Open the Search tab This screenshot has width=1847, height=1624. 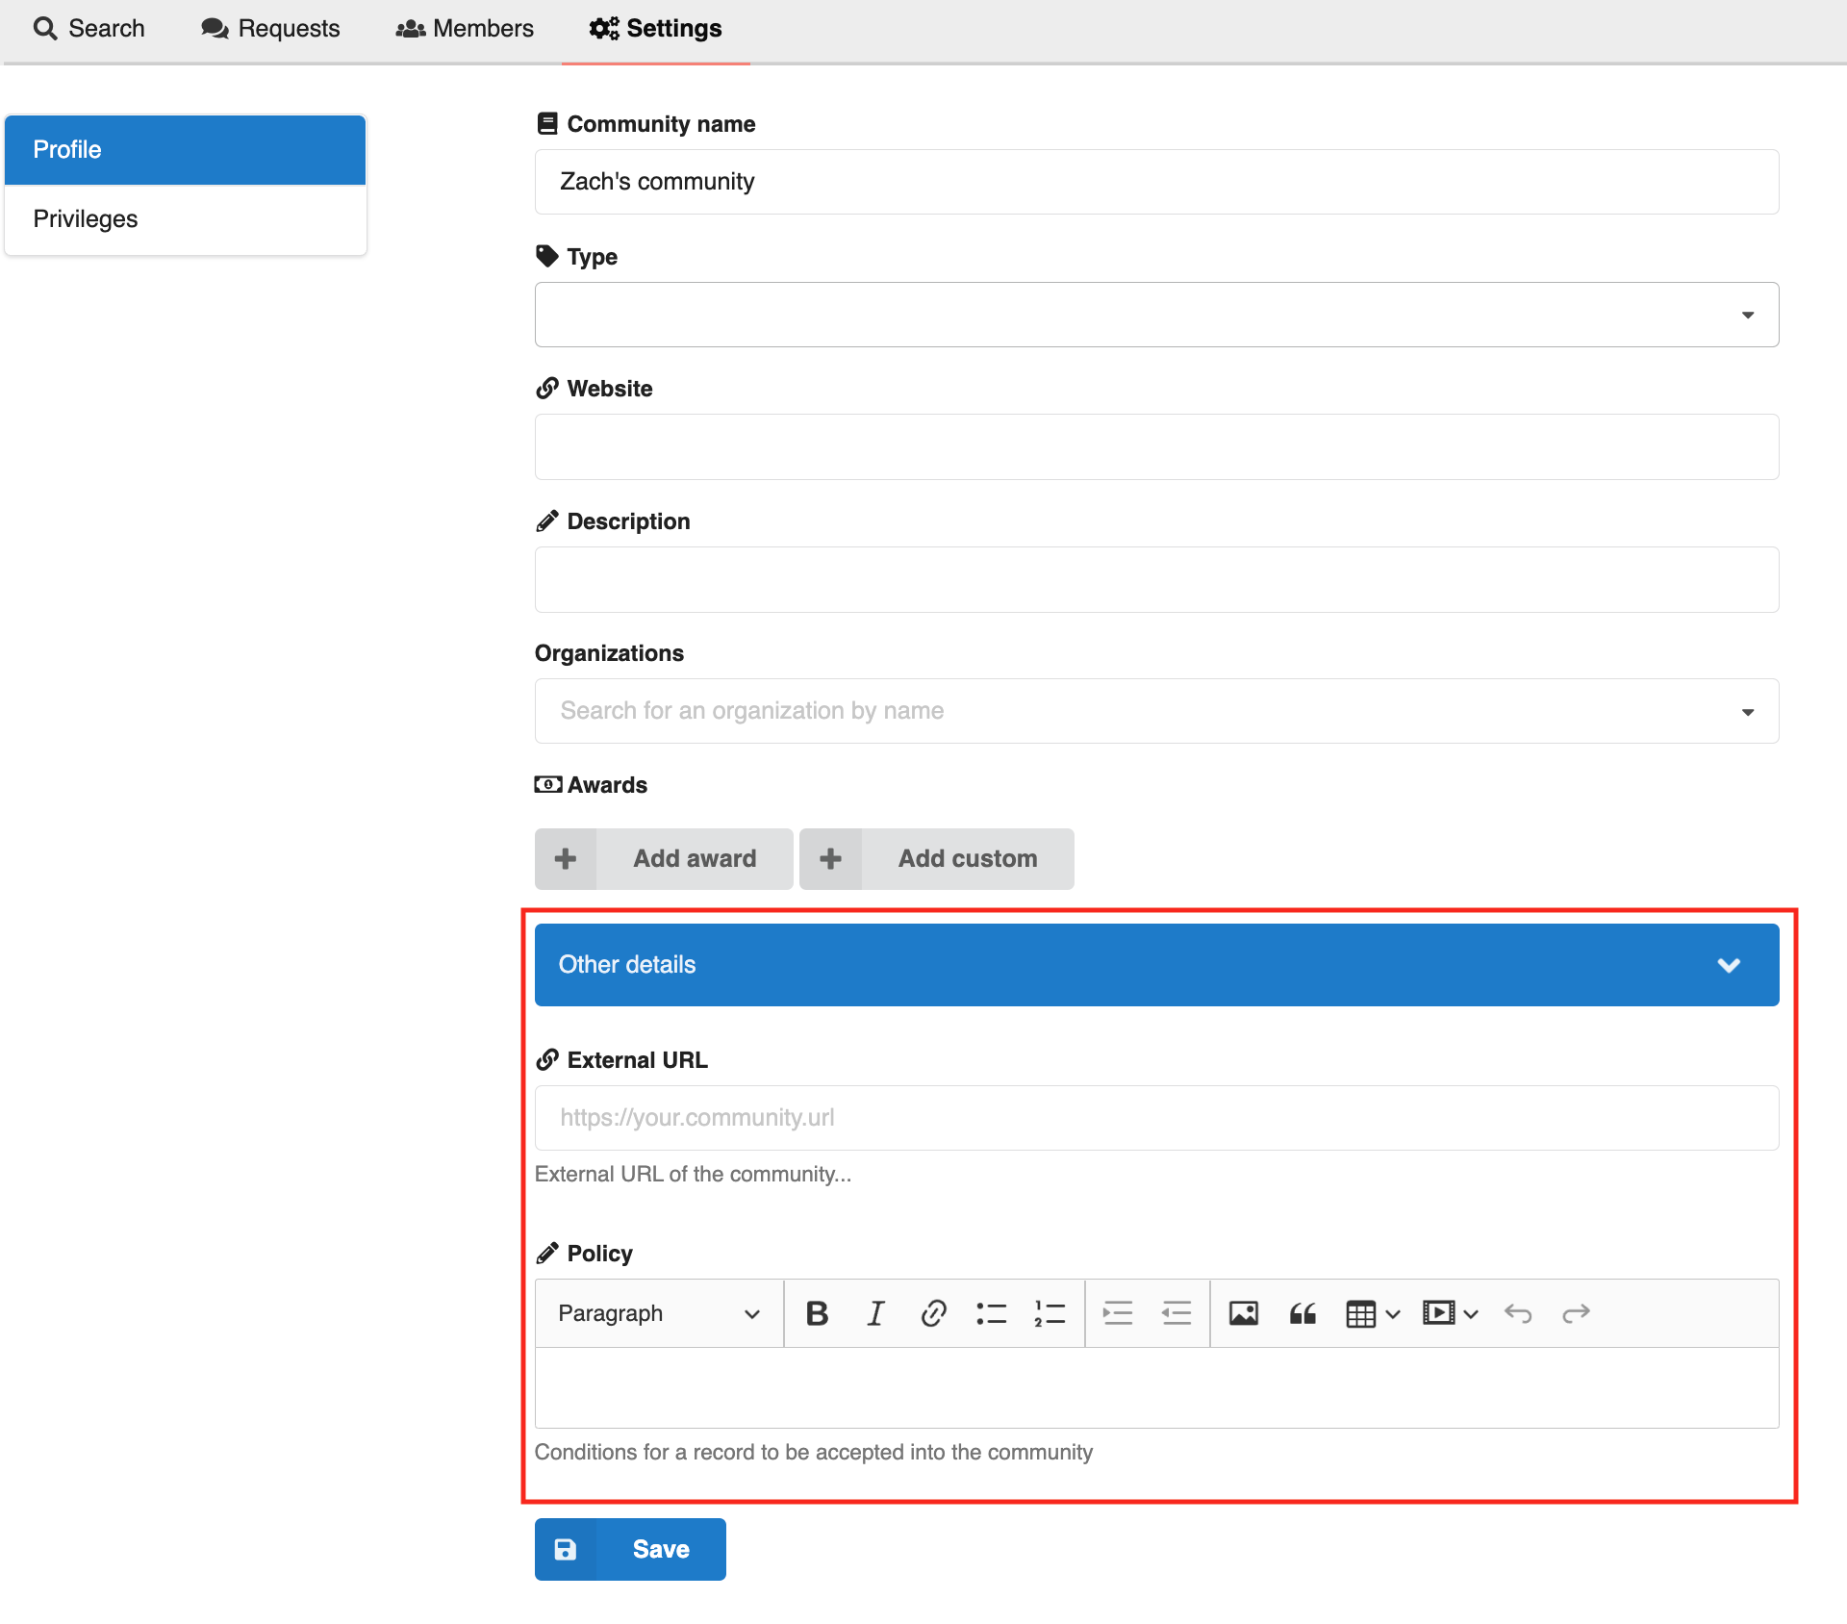[x=89, y=29]
